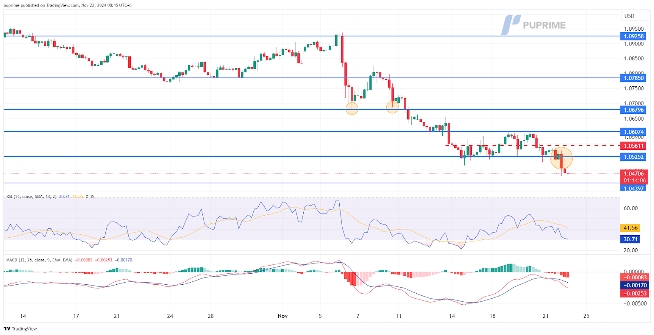Select the 1.05252 price level label

pos(634,157)
